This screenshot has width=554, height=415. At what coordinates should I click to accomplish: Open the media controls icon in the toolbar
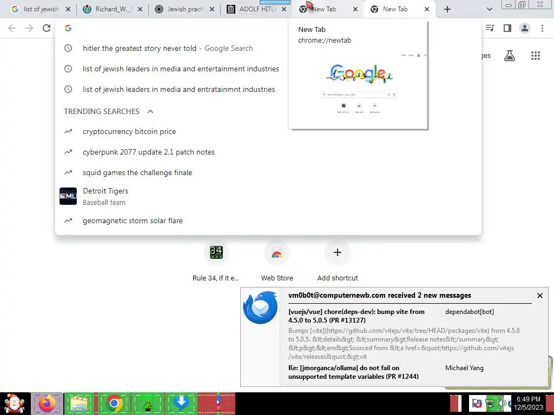coord(490,28)
